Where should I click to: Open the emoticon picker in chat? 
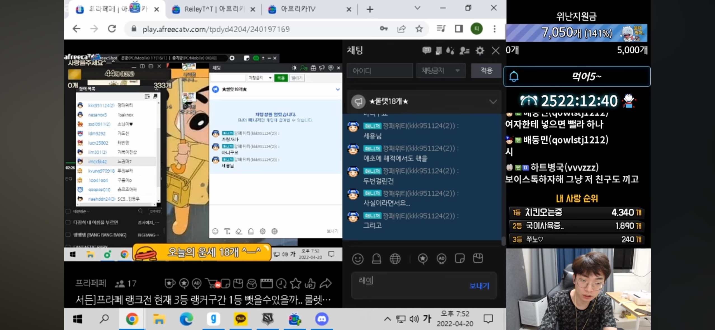click(x=357, y=259)
